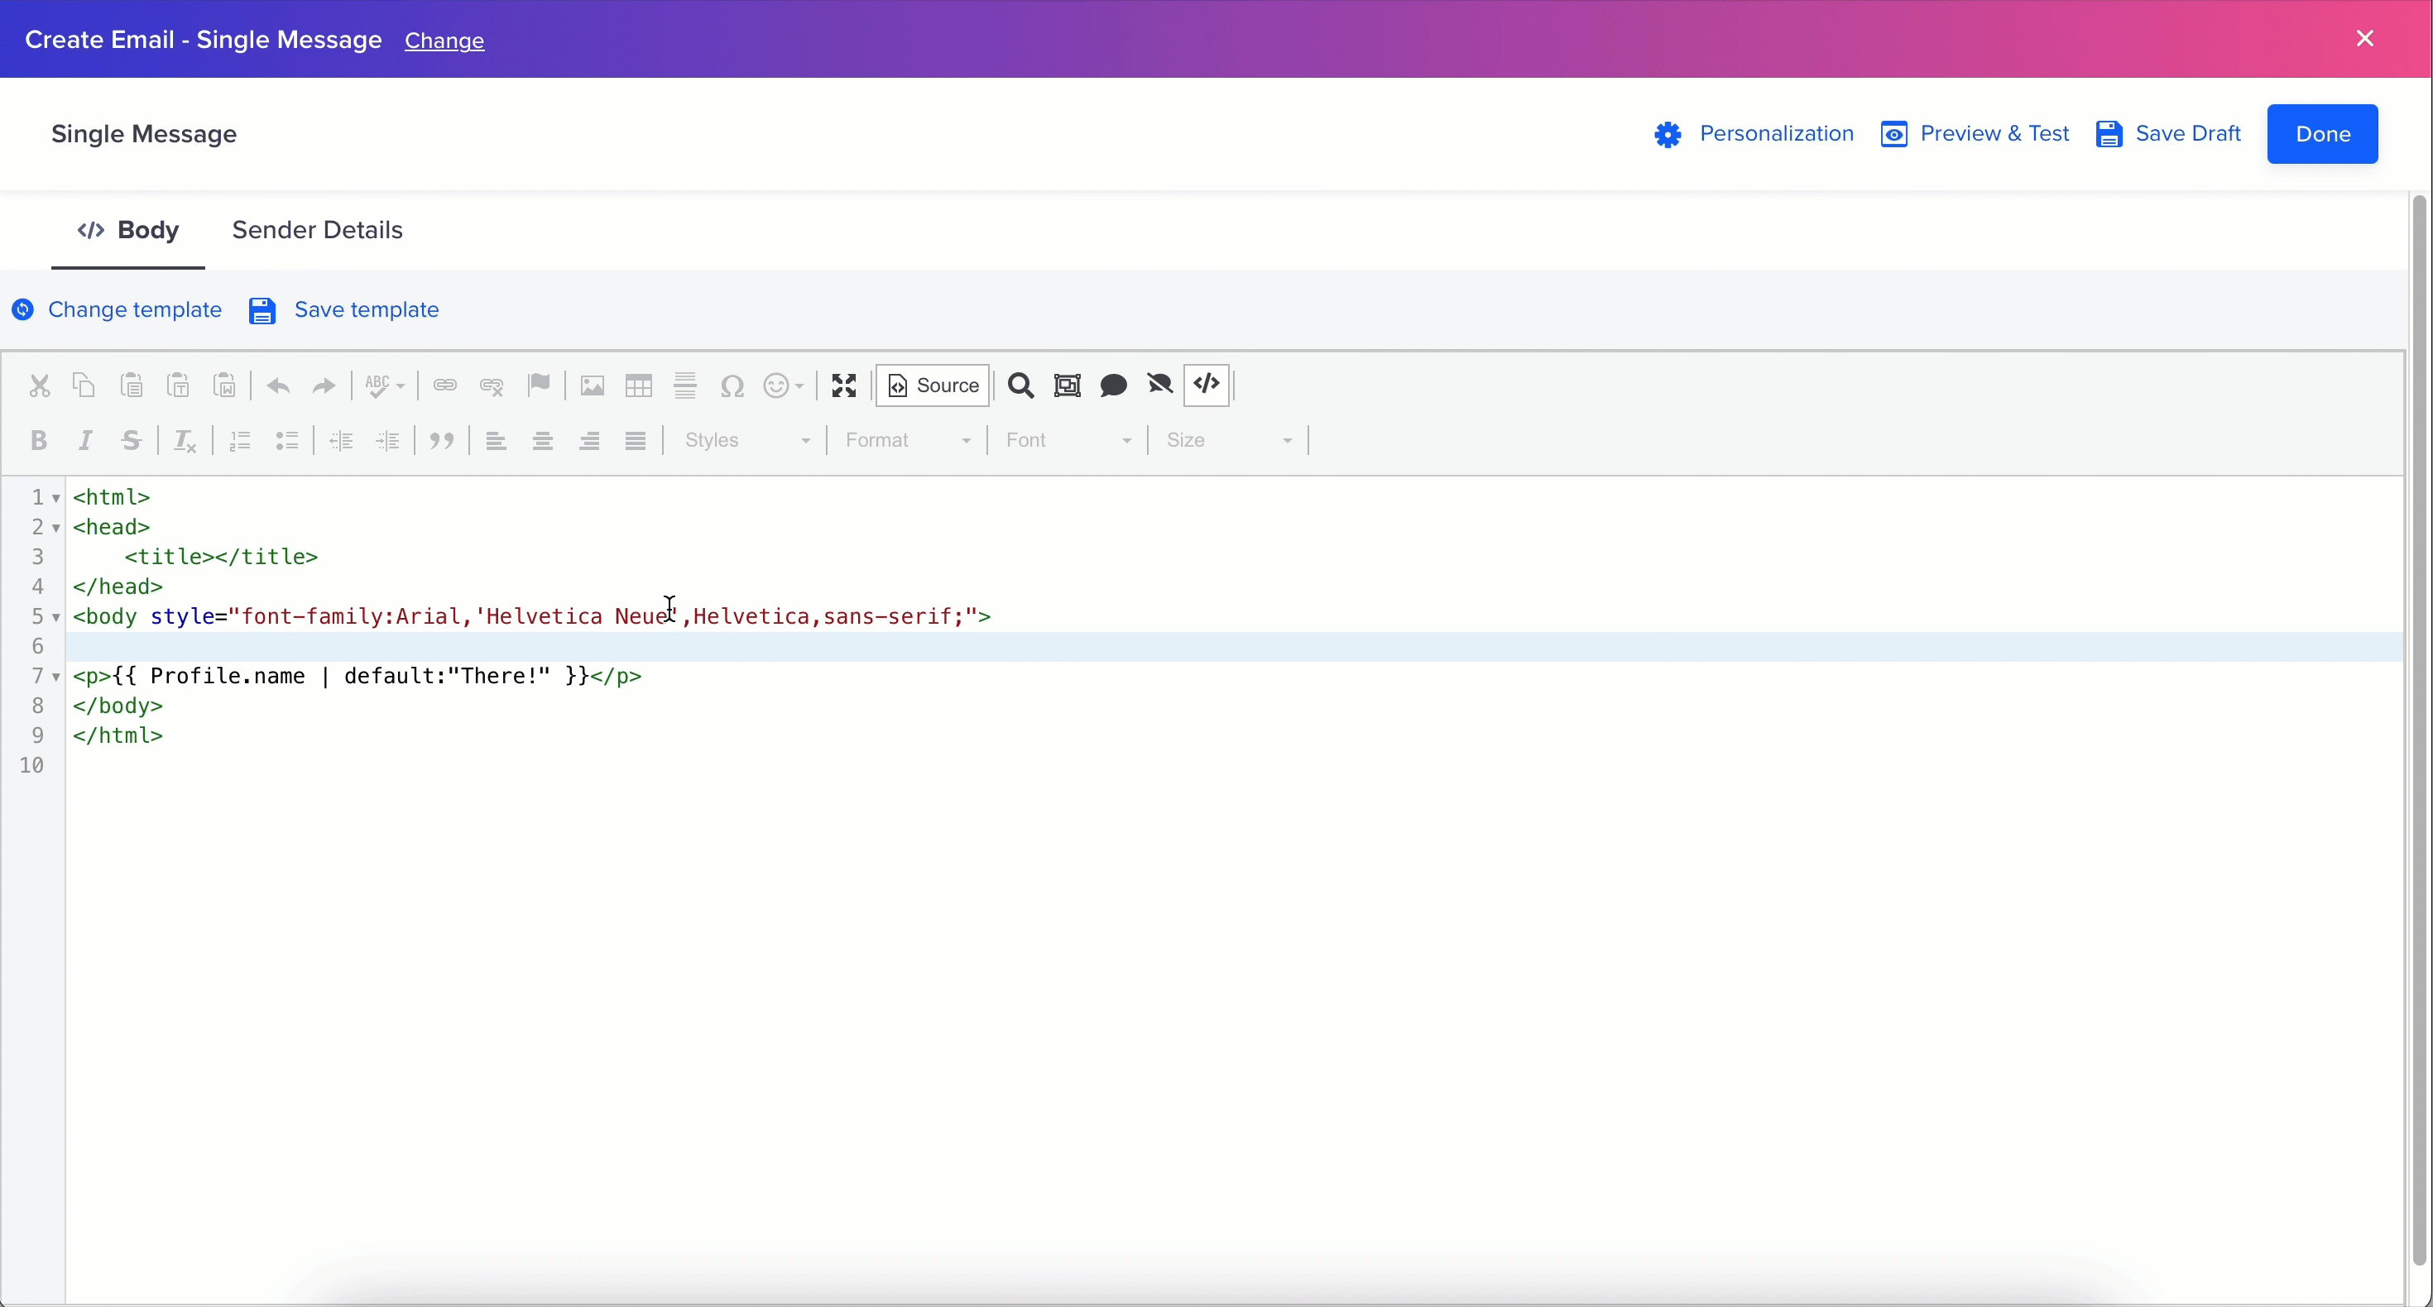Click Save Draft
The height and width of the screenshot is (1307, 2433).
click(x=2168, y=134)
